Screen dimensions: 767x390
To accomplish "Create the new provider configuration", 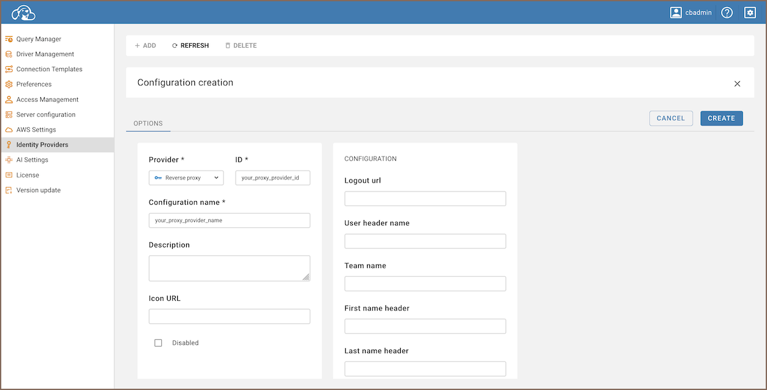I will click(x=721, y=118).
